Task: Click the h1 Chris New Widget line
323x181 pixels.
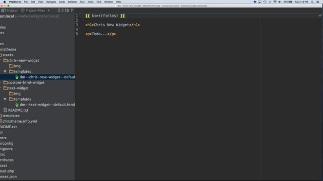Action: [x=113, y=25]
